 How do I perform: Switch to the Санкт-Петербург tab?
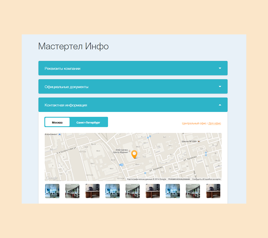(89, 122)
